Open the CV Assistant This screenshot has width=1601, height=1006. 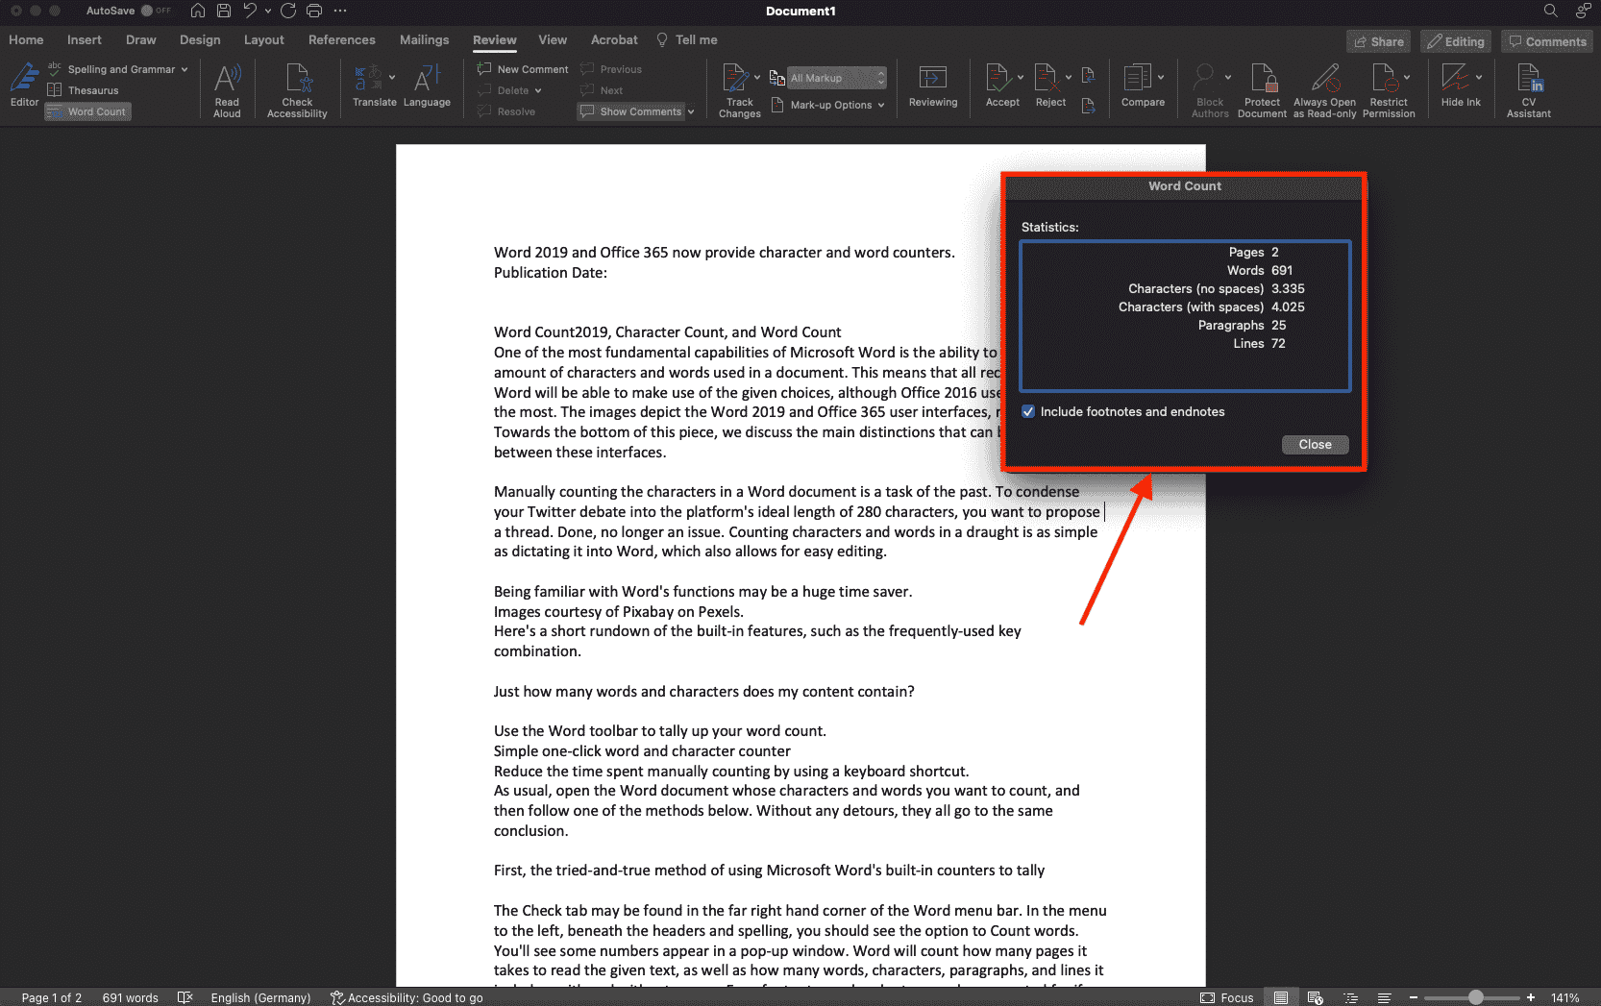pos(1528,88)
